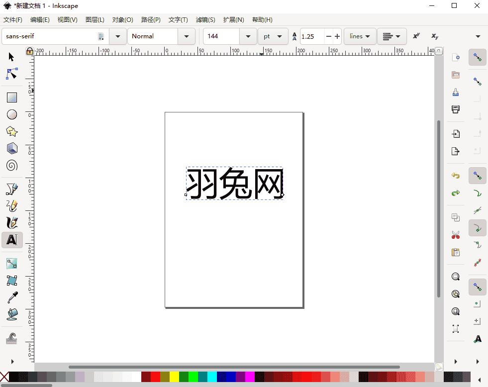Toggle snap to cusp nodes
The width and height of the screenshot is (488, 387).
pos(478,228)
